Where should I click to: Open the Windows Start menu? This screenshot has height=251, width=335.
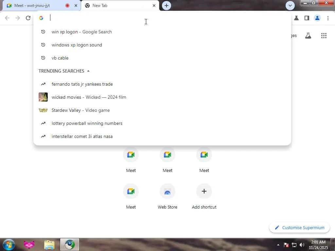(x=9, y=244)
